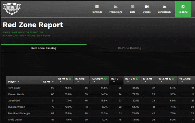
Task: Select the Russell Wilson player name
Action: (17, 107)
